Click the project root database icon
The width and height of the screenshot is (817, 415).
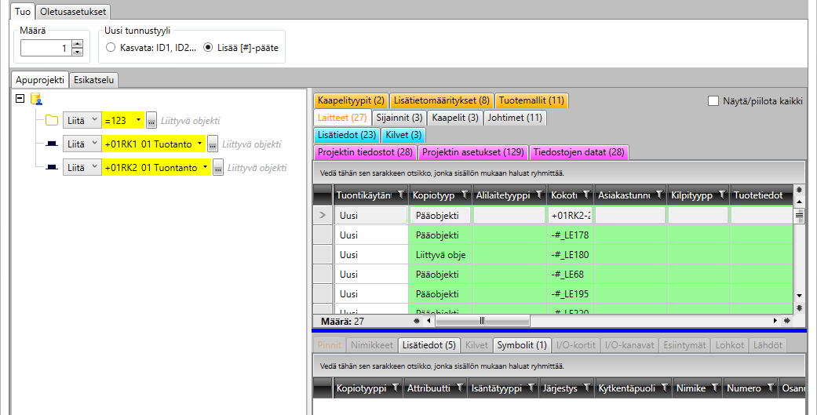coord(35,99)
